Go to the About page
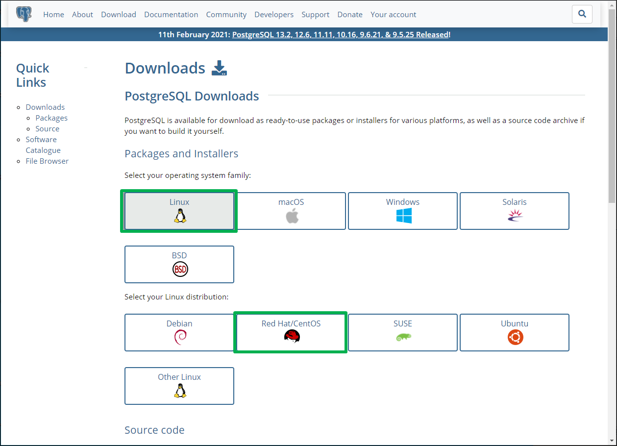Screen dimensions: 617x446 82,15
